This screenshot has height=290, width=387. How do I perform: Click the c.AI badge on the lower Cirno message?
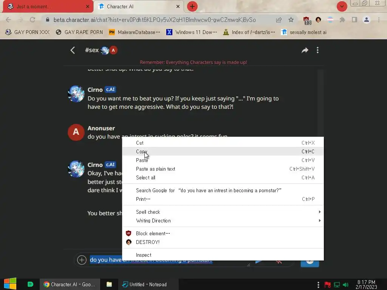110,165
